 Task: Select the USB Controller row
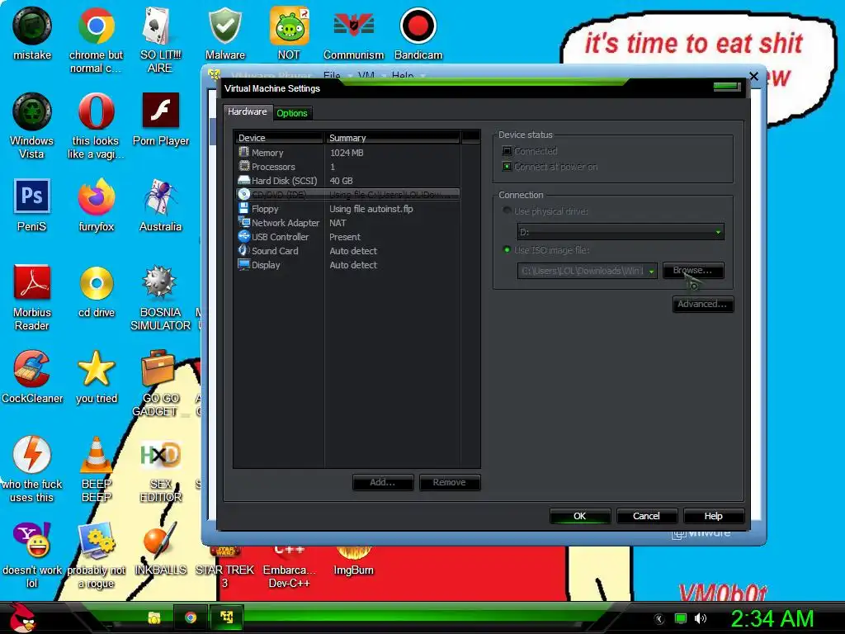pos(347,237)
